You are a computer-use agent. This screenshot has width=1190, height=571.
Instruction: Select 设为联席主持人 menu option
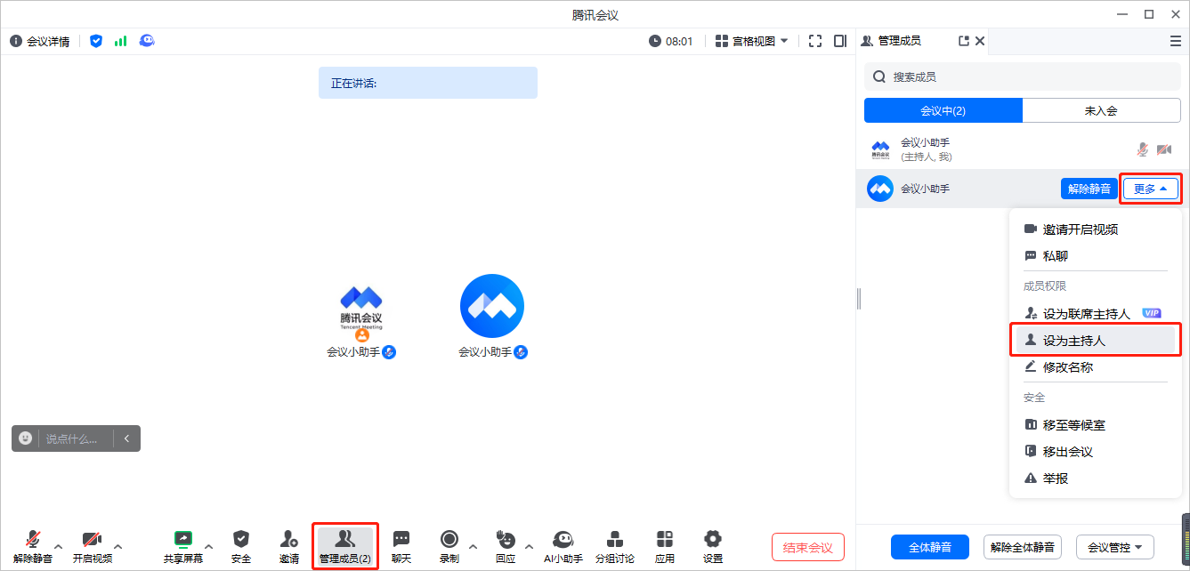click(1096, 314)
